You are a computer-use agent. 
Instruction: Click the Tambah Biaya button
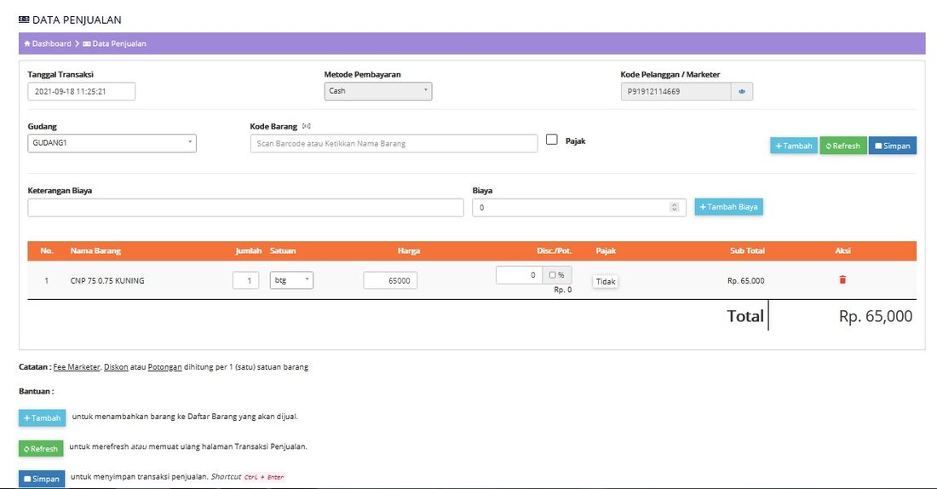(728, 207)
